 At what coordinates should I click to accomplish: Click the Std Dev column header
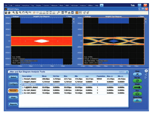coord(56,76)
